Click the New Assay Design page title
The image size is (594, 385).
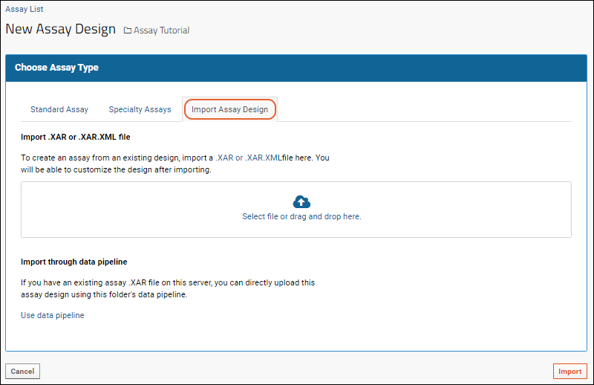[x=61, y=29]
